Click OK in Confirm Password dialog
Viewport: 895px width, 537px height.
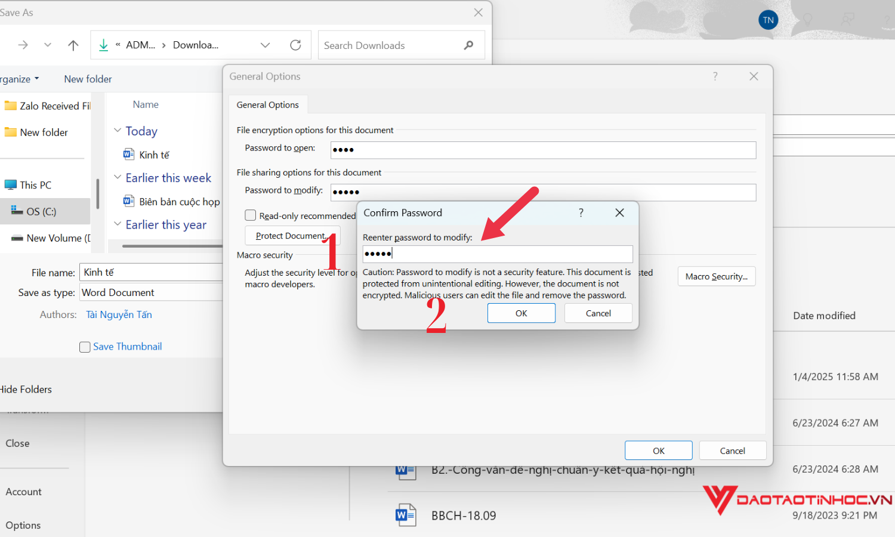click(x=521, y=313)
